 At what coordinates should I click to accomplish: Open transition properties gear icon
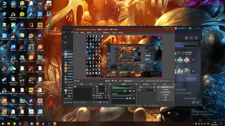[154, 87]
